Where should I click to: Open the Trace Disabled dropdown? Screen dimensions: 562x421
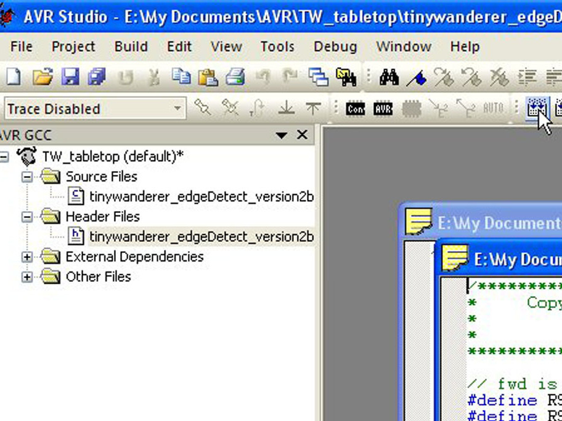coord(177,108)
